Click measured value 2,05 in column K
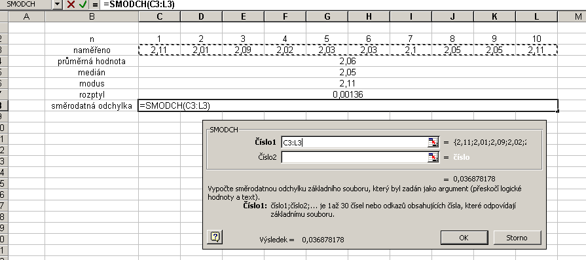The height and width of the screenshot is (260, 586). [494, 50]
